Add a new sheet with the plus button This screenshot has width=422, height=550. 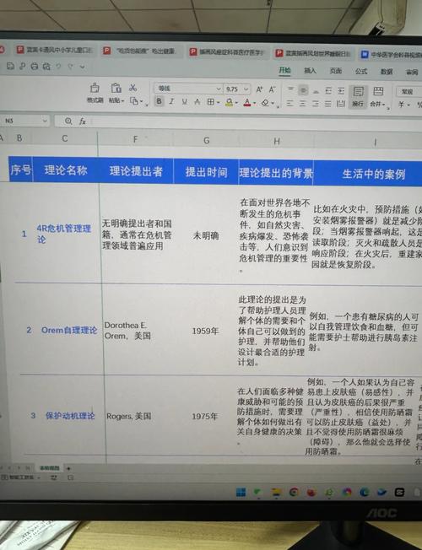coord(69,468)
